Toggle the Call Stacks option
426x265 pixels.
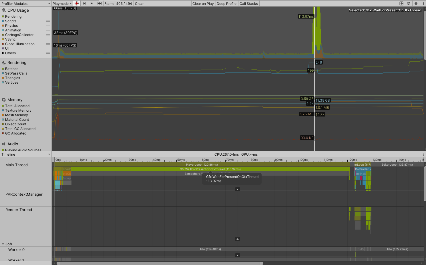(x=249, y=3)
